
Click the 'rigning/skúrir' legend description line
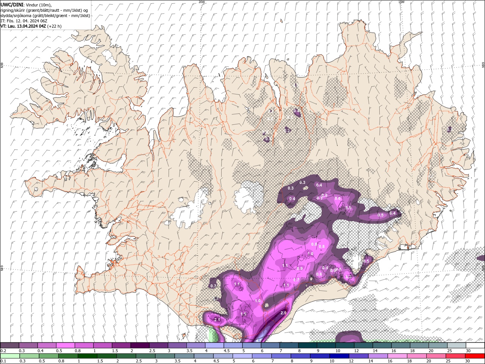click(x=44, y=10)
